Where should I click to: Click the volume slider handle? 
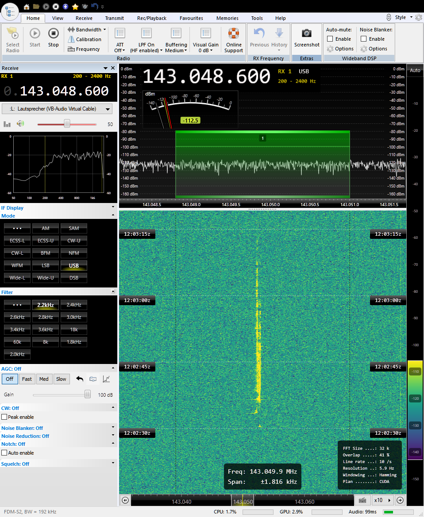pos(67,124)
